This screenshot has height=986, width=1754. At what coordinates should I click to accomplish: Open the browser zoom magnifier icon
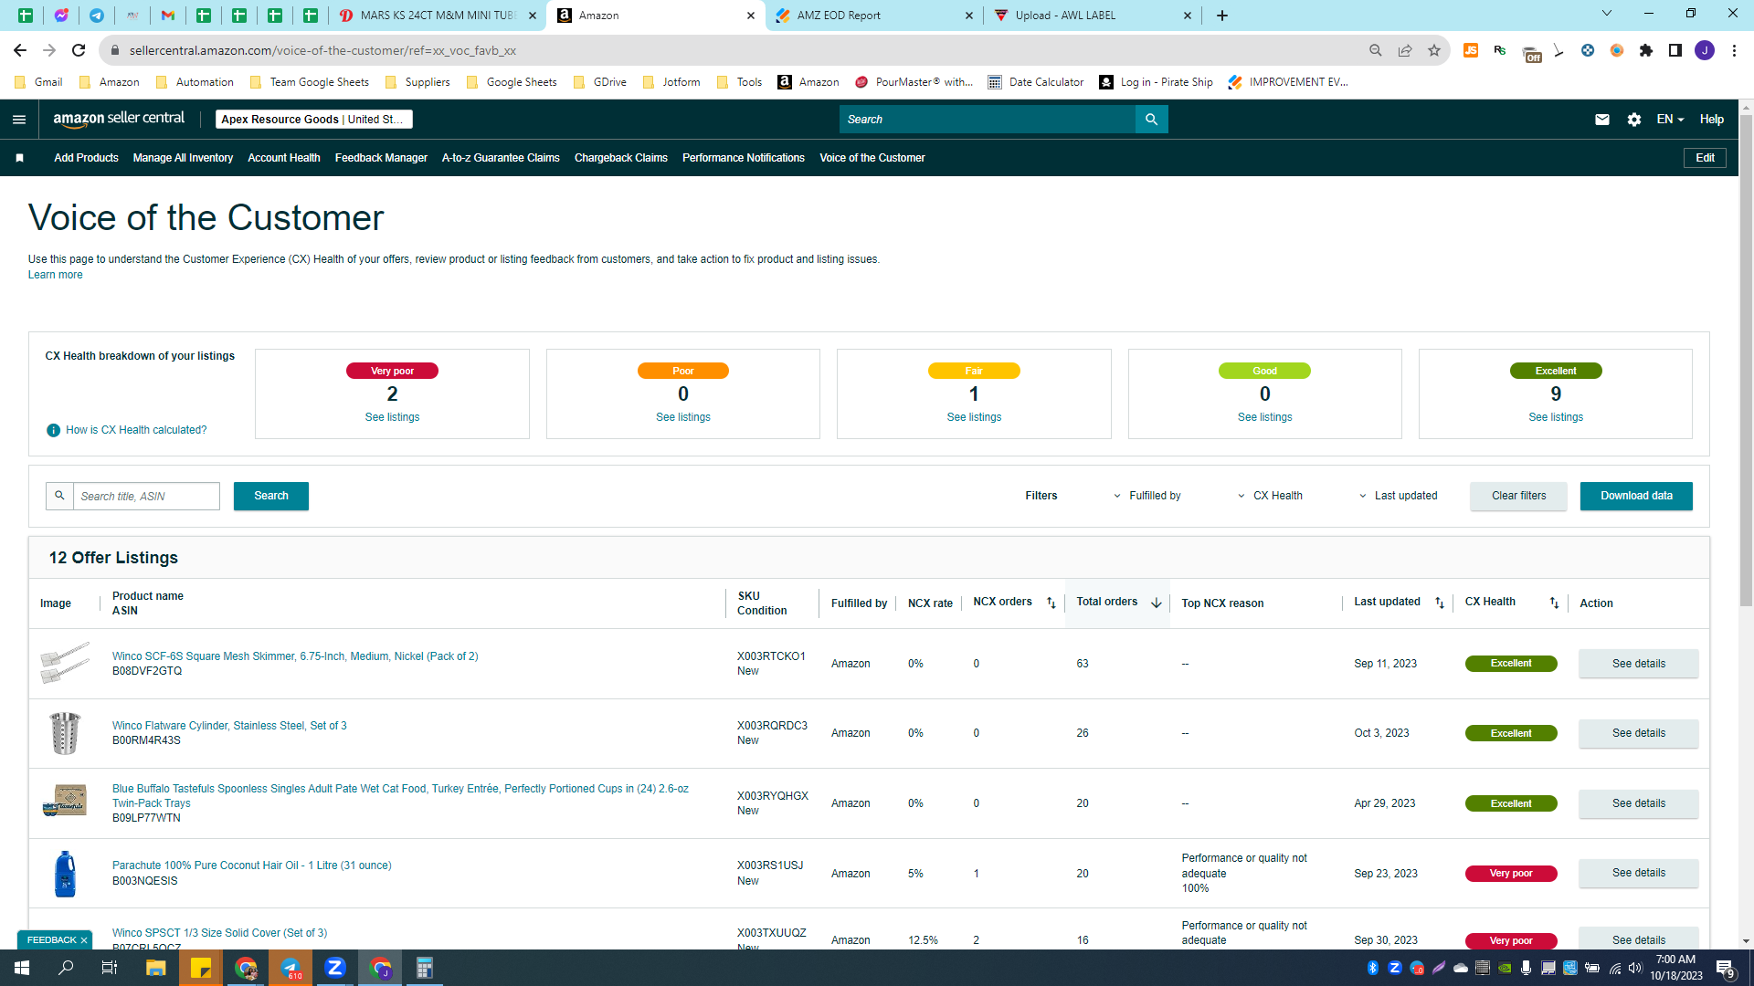point(1376,50)
